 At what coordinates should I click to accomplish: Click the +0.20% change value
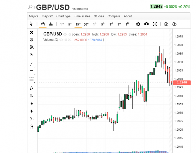[x=184, y=6]
